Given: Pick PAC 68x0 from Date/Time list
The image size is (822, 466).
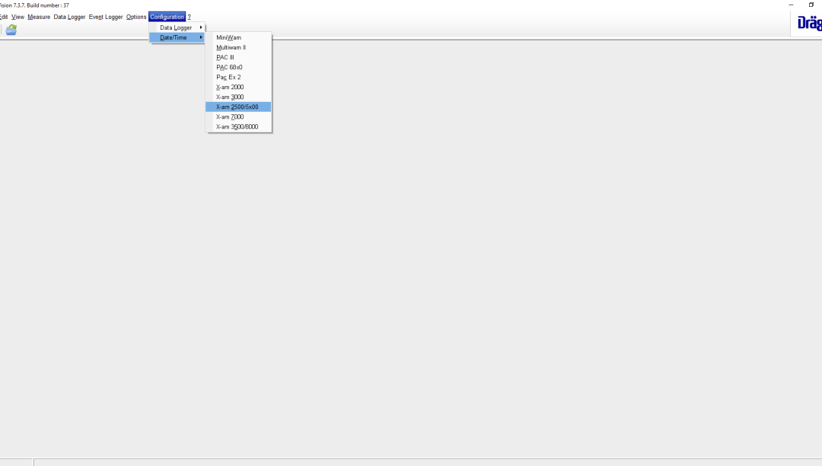Looking at the screenshot, I should click(x=229, y=67).
